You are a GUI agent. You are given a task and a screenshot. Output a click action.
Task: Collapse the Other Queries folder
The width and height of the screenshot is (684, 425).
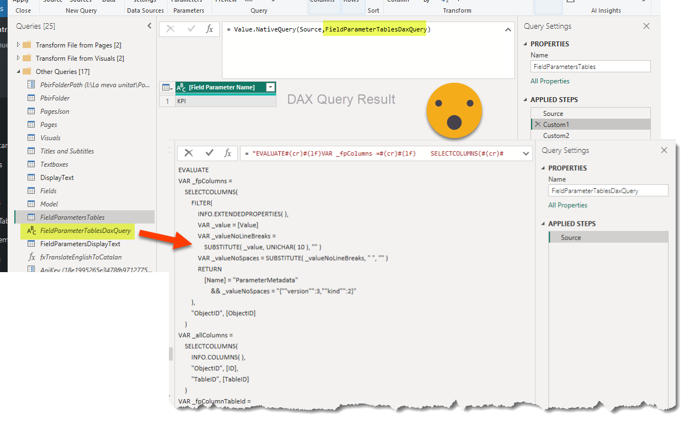point(19,71)
